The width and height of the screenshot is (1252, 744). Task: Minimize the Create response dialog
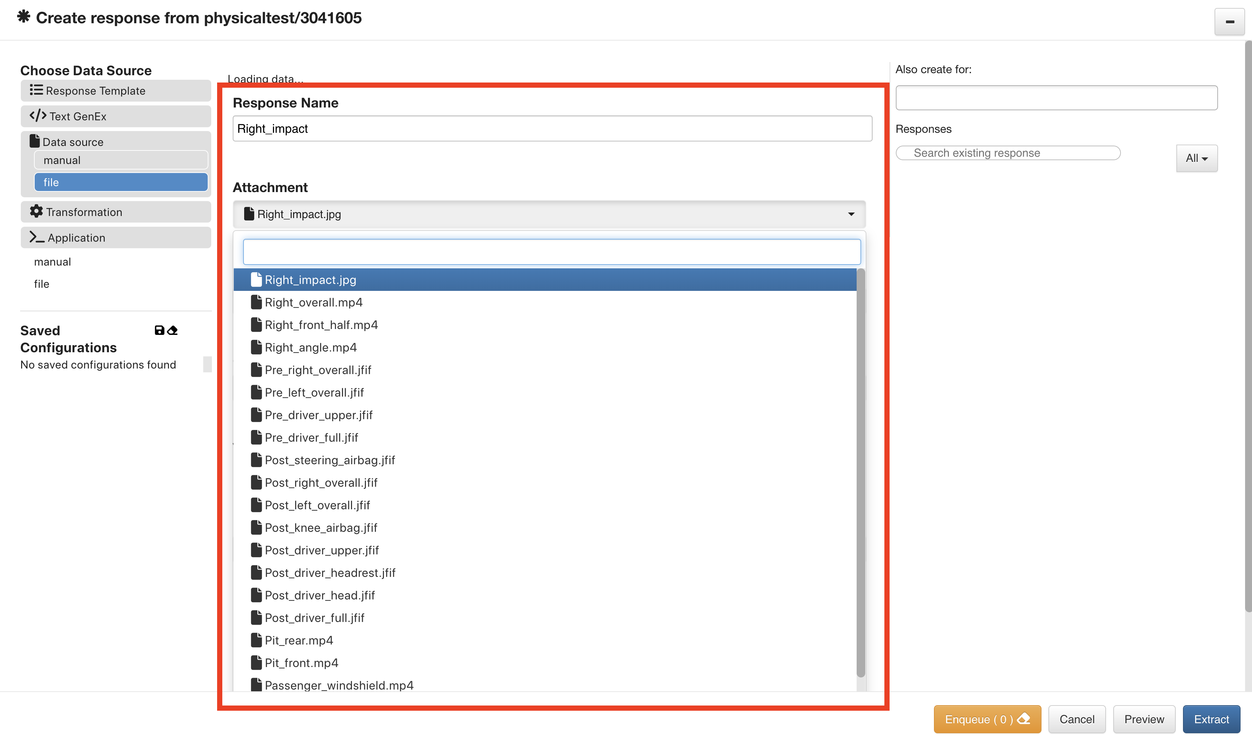[1229, 21]
